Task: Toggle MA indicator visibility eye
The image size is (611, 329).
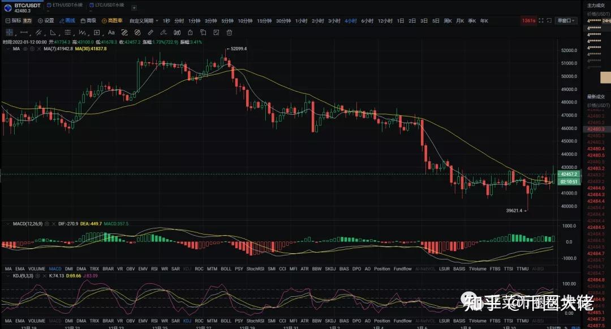Action: [25, 49]
